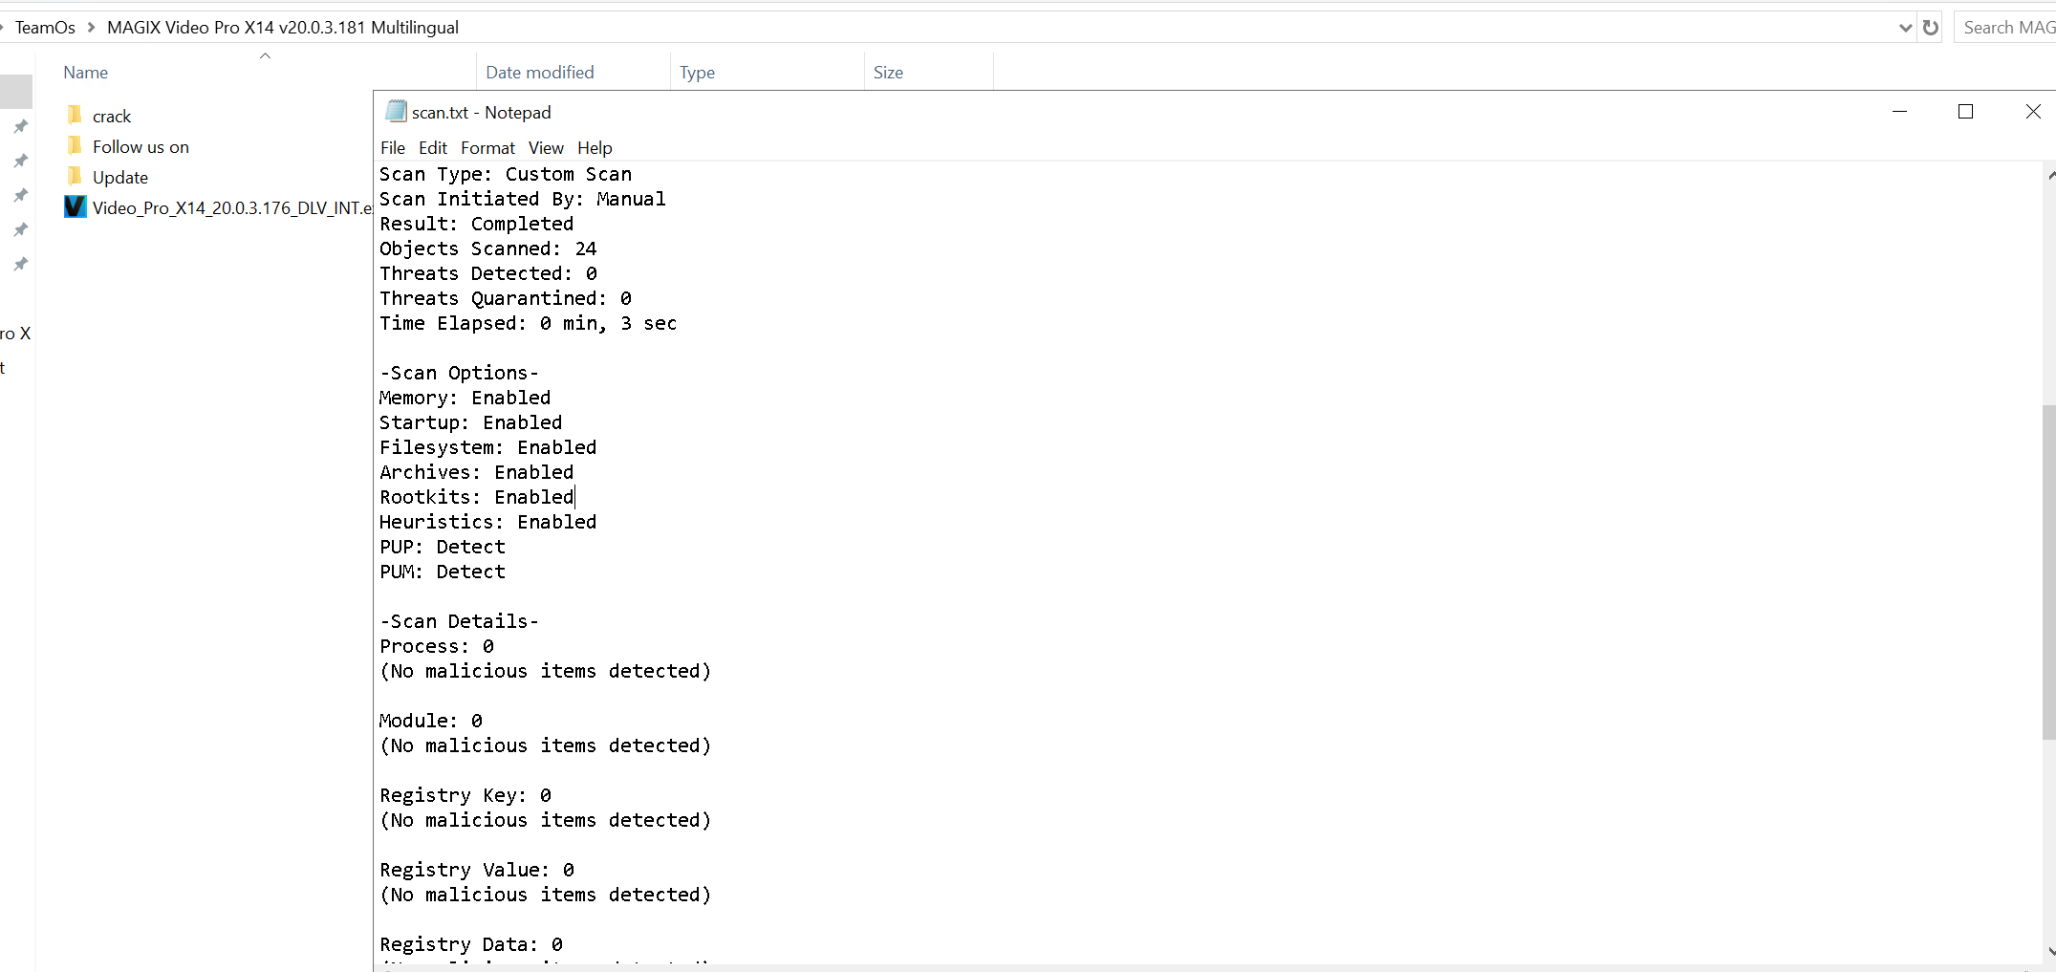Viewport: 2056px width, 972px height.
Task: Click the '-Scan Details-' heading line
Action: (460, 621)
